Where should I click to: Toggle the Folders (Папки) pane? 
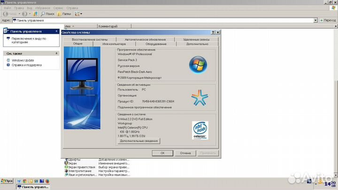pos(64,14)
